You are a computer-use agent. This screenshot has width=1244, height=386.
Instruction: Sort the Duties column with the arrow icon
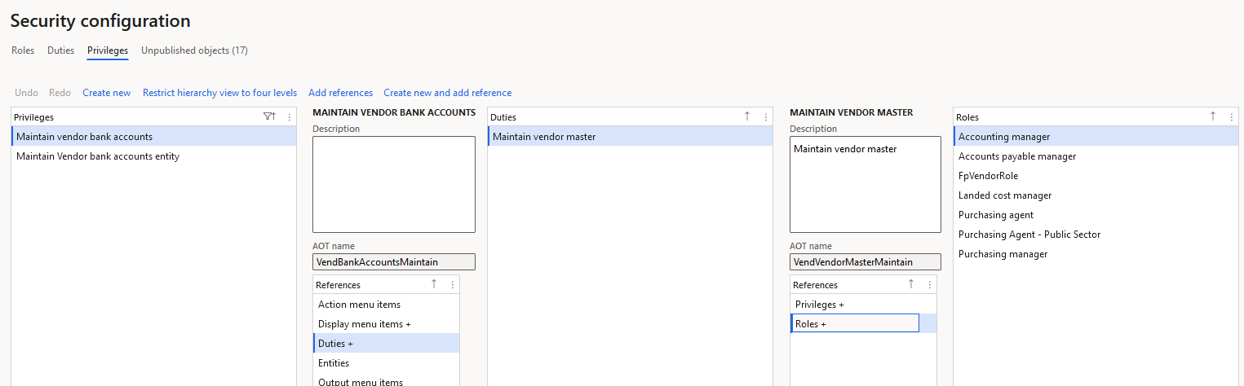[x=747, y=117]
